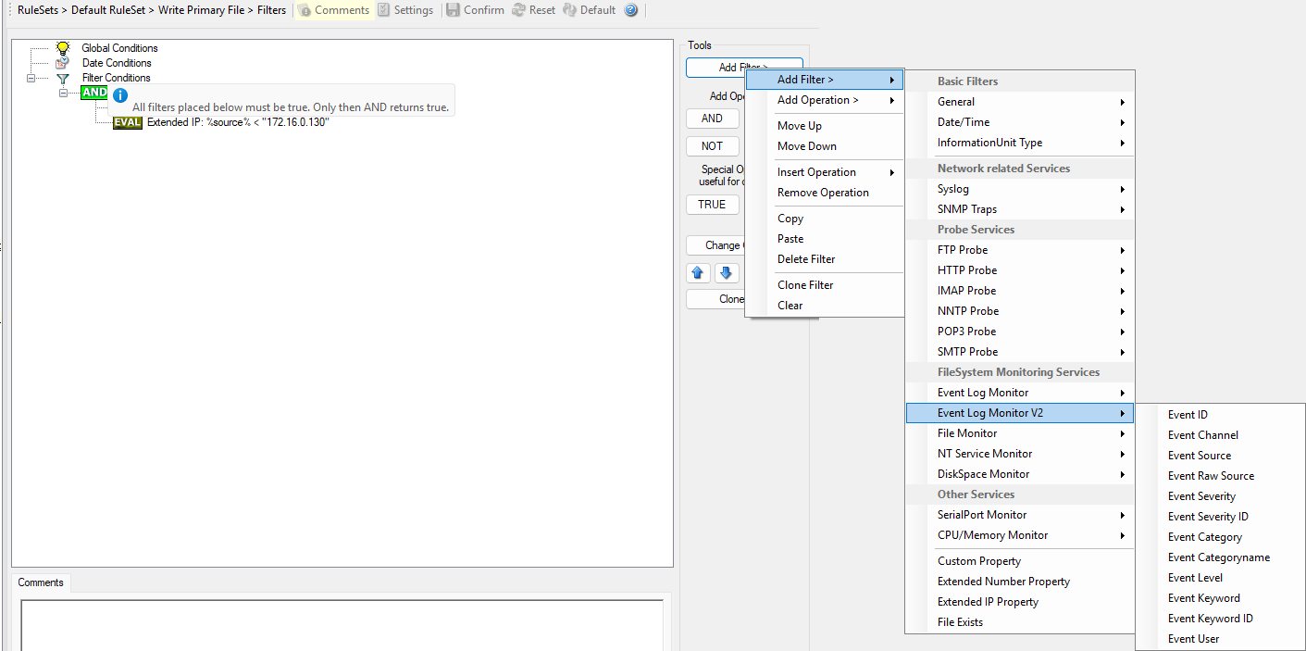This screenshot has height=651, width=1306.
Task: Expand the Syslog submenu
Action: pos(1020,189)
